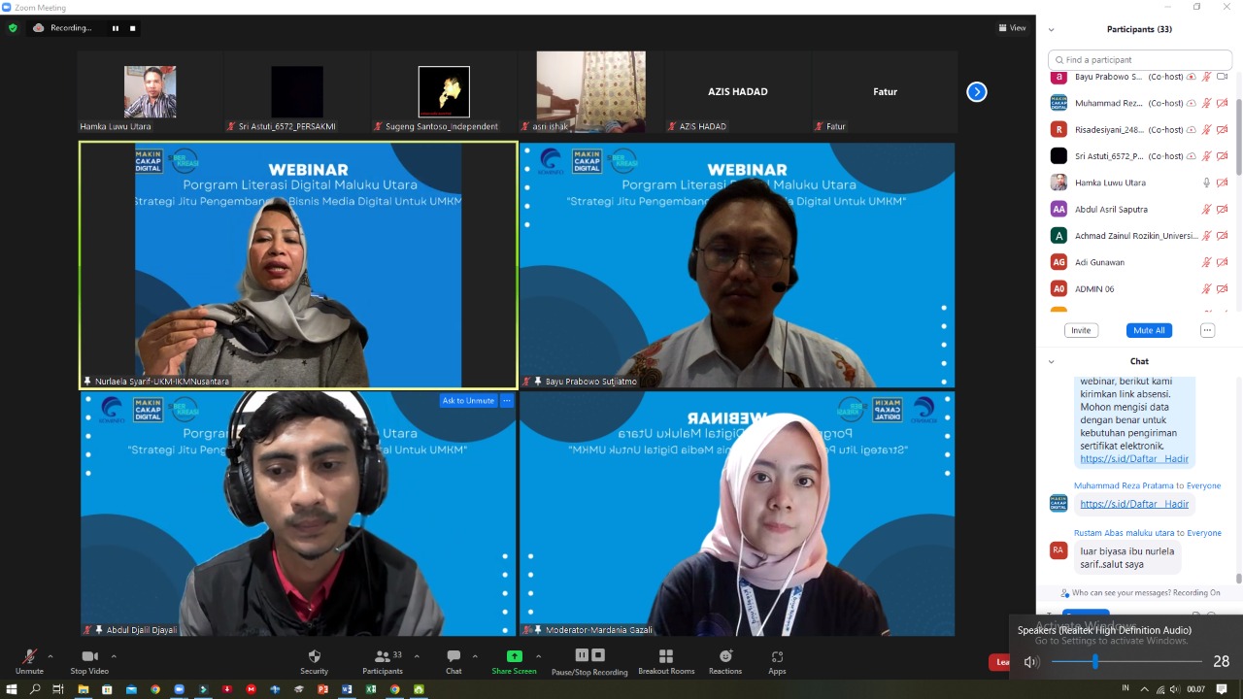Open the View menu
Screen dimensions: 1243x699
(x=1012, y=28)
